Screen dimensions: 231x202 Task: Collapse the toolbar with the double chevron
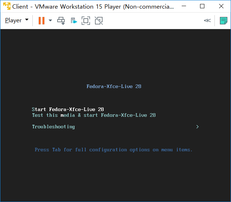point(207,20)
